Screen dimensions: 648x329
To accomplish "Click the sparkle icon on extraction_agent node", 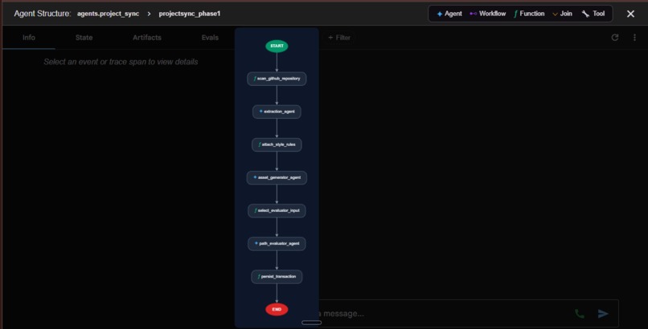I will tap(260, 112).
